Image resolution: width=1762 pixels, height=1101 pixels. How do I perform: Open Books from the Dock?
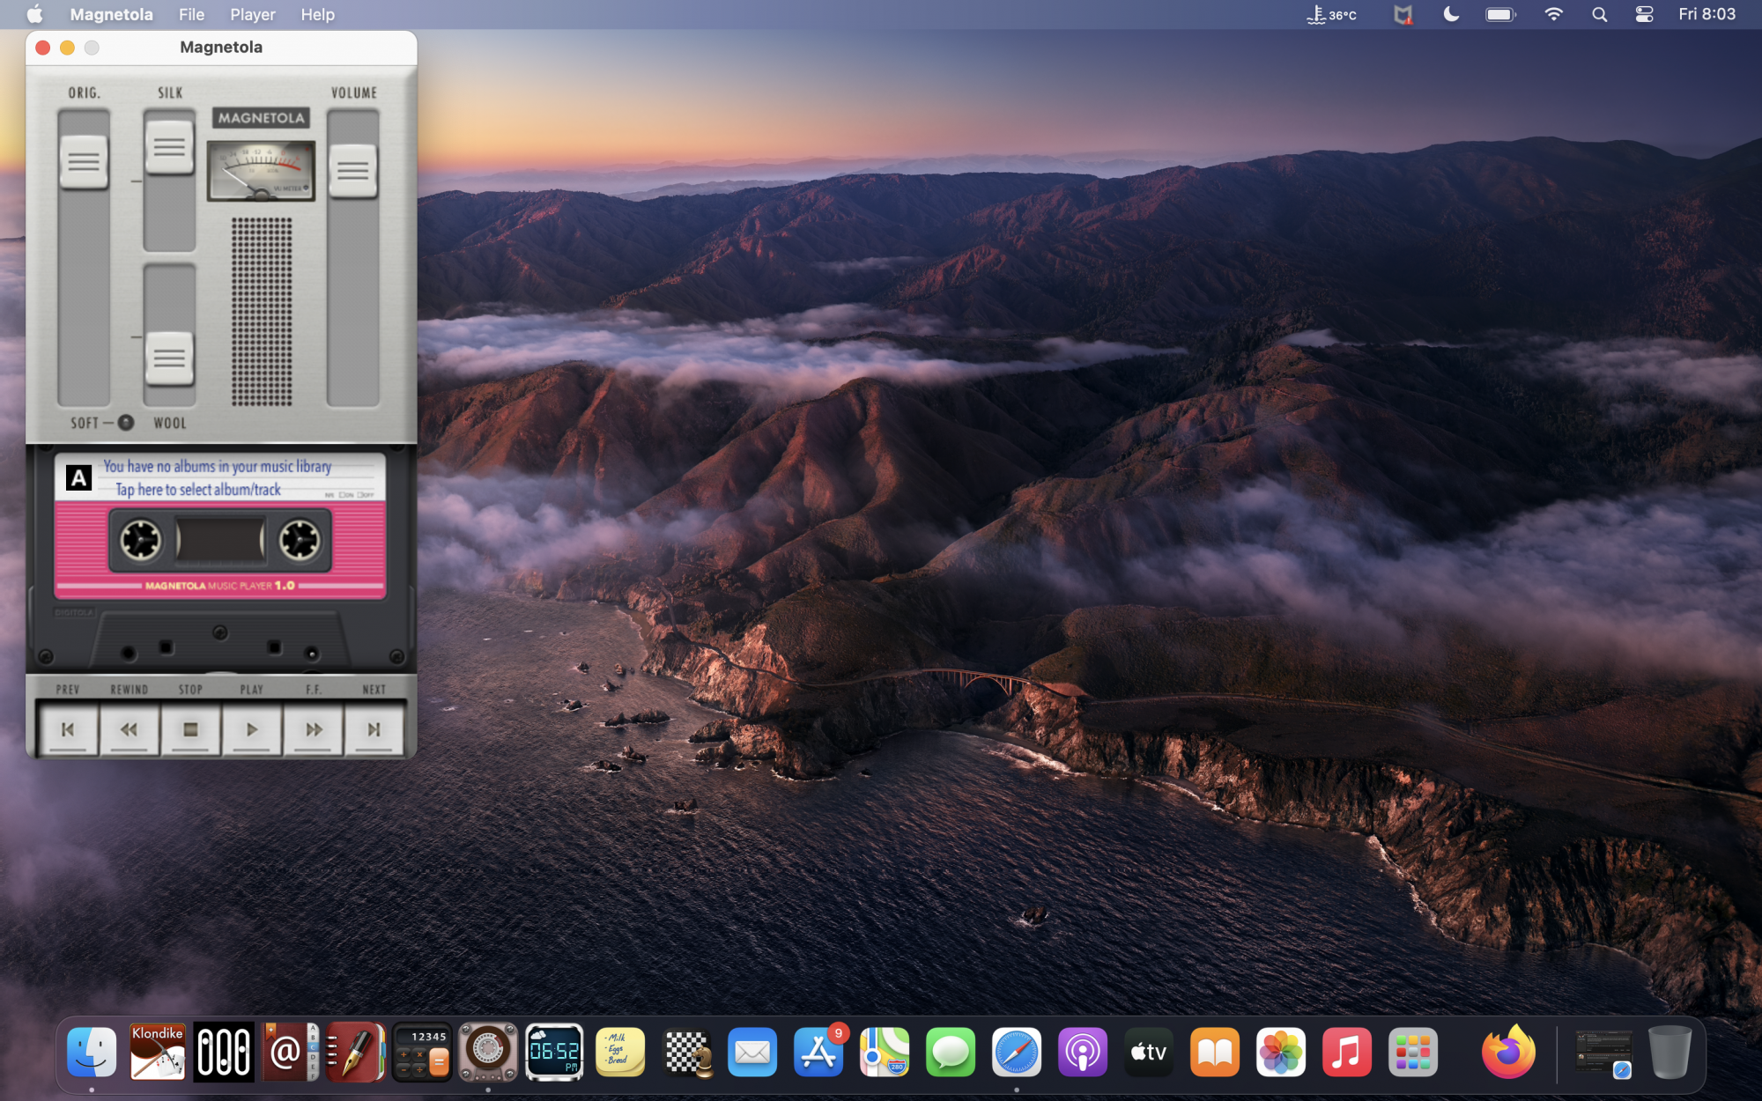(1215, 1052)
